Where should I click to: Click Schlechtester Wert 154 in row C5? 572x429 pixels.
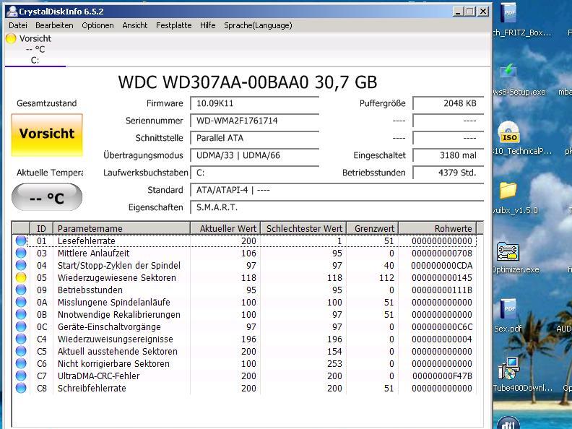pyautogui.click(x=334, y=351)
